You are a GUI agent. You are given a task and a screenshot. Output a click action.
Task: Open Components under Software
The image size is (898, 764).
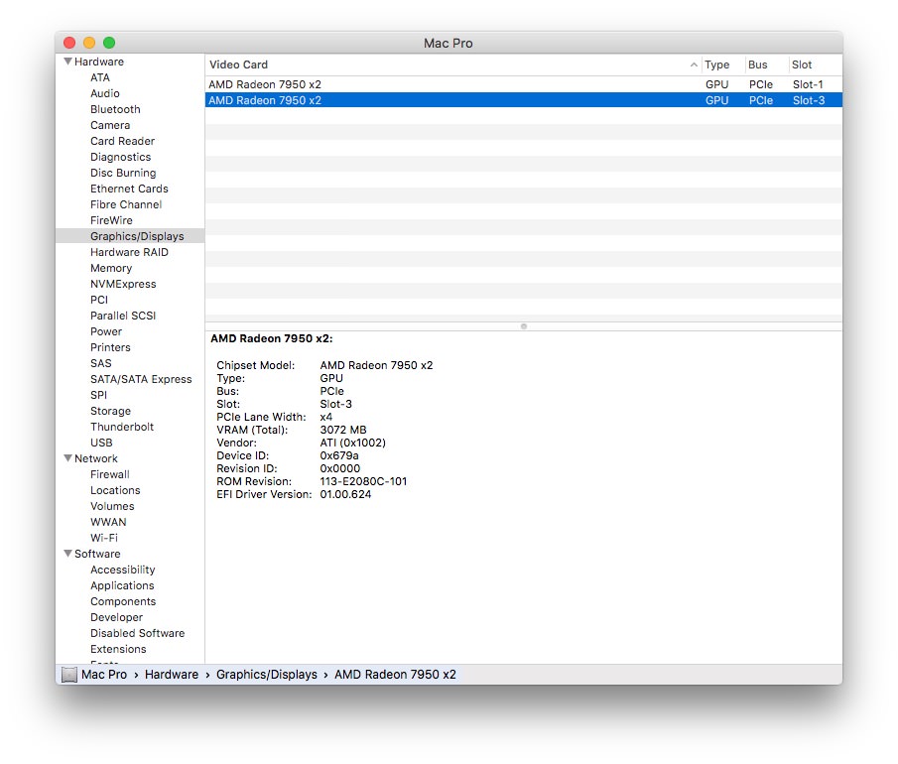tap(123, 601)
